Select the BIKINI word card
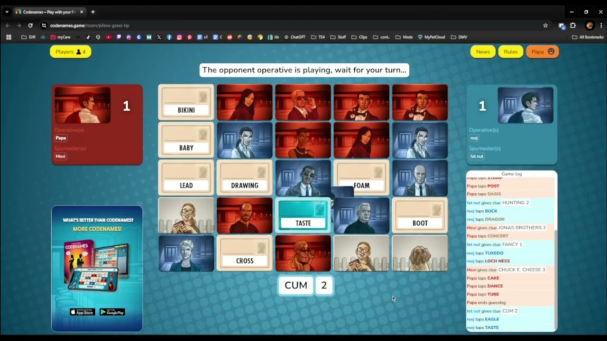The image size is (607, 341). (x=186, y=102)
